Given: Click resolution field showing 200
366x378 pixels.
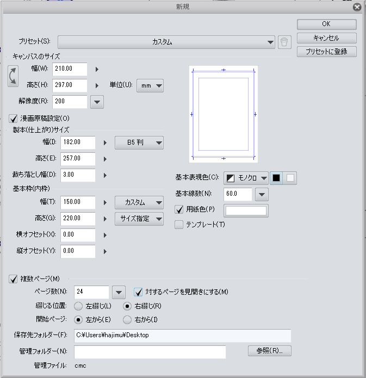Looking at the screenshot, I should [70, 102].
